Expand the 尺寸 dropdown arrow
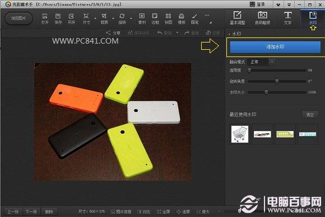The width and height of the screenshot is (325, 217). click(x=95, y=18)
